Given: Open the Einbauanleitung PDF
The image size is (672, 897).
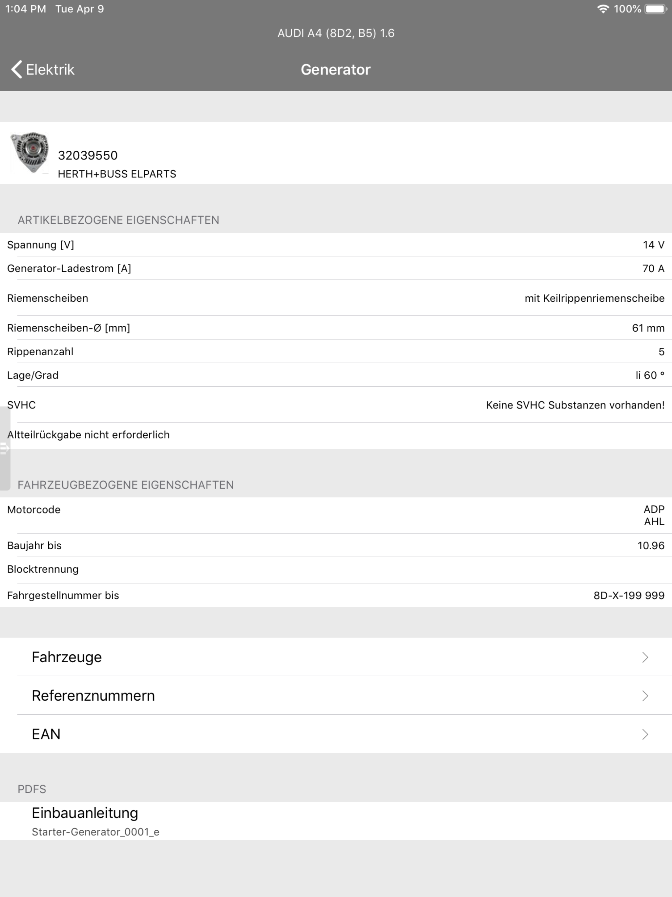Looking at the screenshot, I should coord(84,812).
